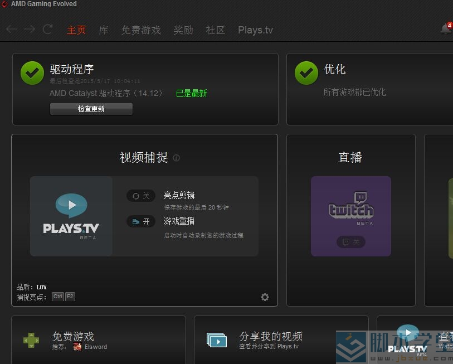Click the green gamepad 免费游戏 icon
This screenshot has height=364, width=453.
click(31, 340)
